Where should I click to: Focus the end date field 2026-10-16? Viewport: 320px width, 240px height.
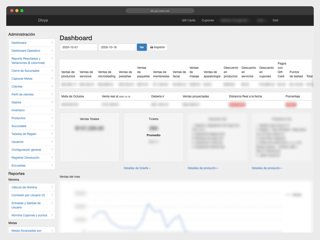117,47
